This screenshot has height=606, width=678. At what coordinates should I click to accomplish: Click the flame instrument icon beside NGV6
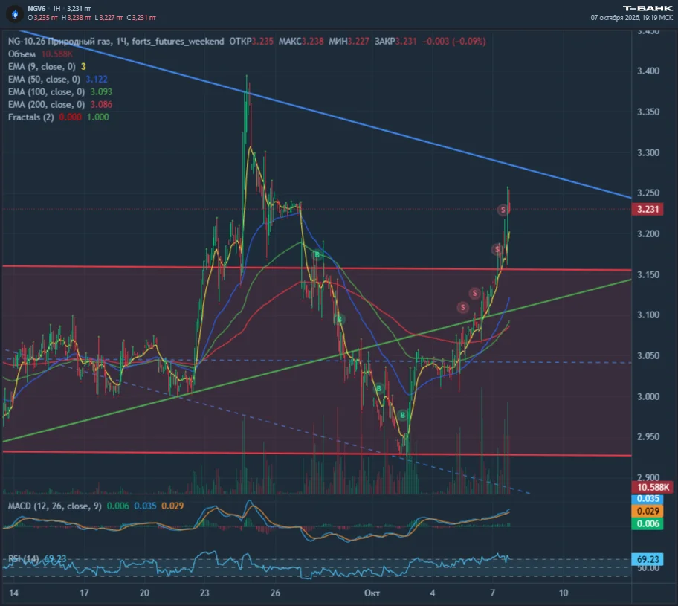[x=15, y=13]
